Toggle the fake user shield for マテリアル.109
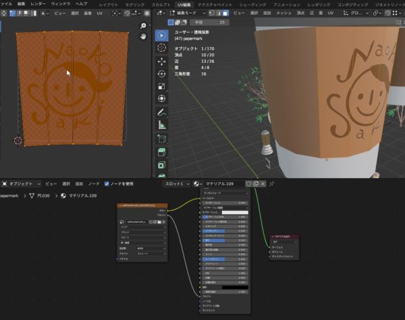 click(x=248, y=183)
